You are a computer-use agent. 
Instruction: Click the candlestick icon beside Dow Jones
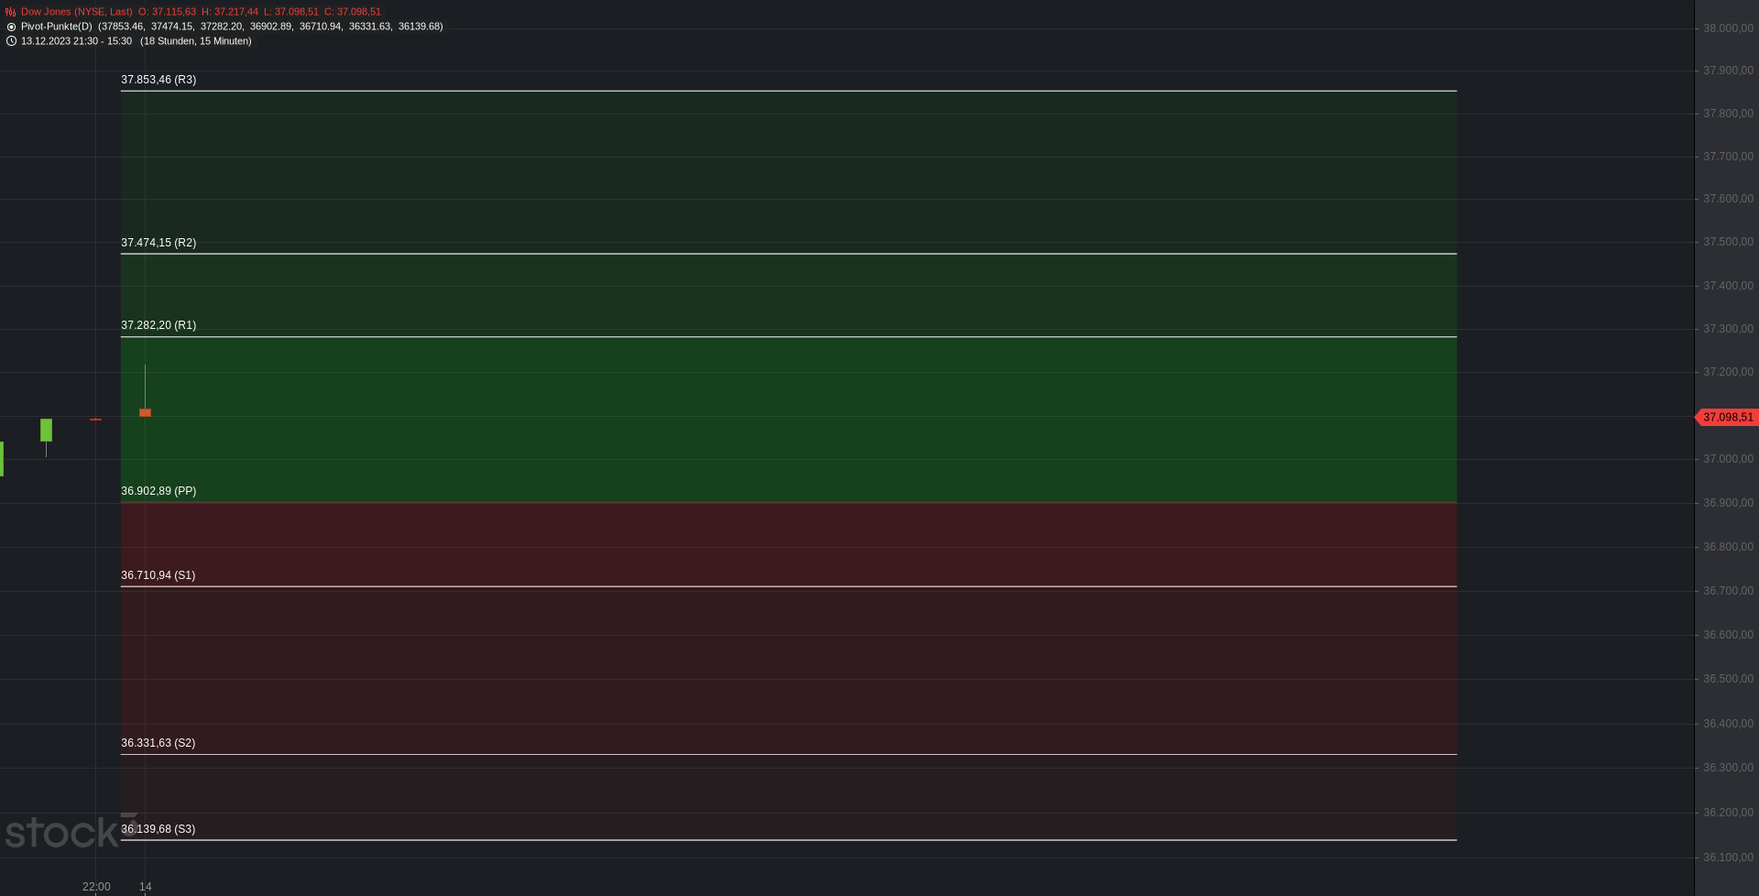11,12
